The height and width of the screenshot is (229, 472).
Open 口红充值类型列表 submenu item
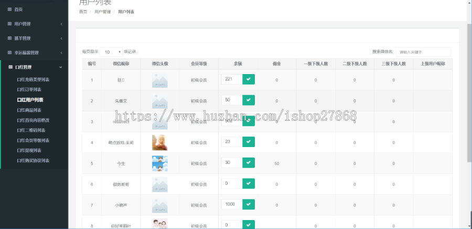click(x=33, y=80)
